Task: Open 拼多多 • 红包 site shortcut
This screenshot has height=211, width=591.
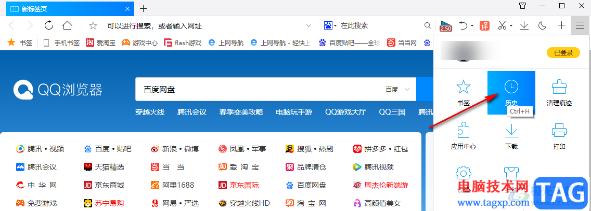Action: [380, 149]
